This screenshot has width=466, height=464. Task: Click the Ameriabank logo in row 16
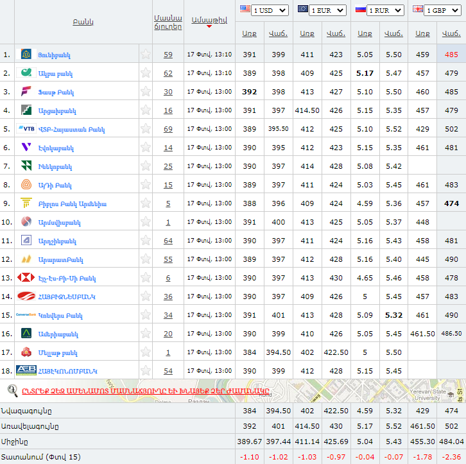pyautogui.click(x=26, y=333)
